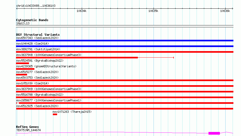Click the red bar of nsv5516788
The height and width of the screenshot is (136, 241).
coord(125,97)
